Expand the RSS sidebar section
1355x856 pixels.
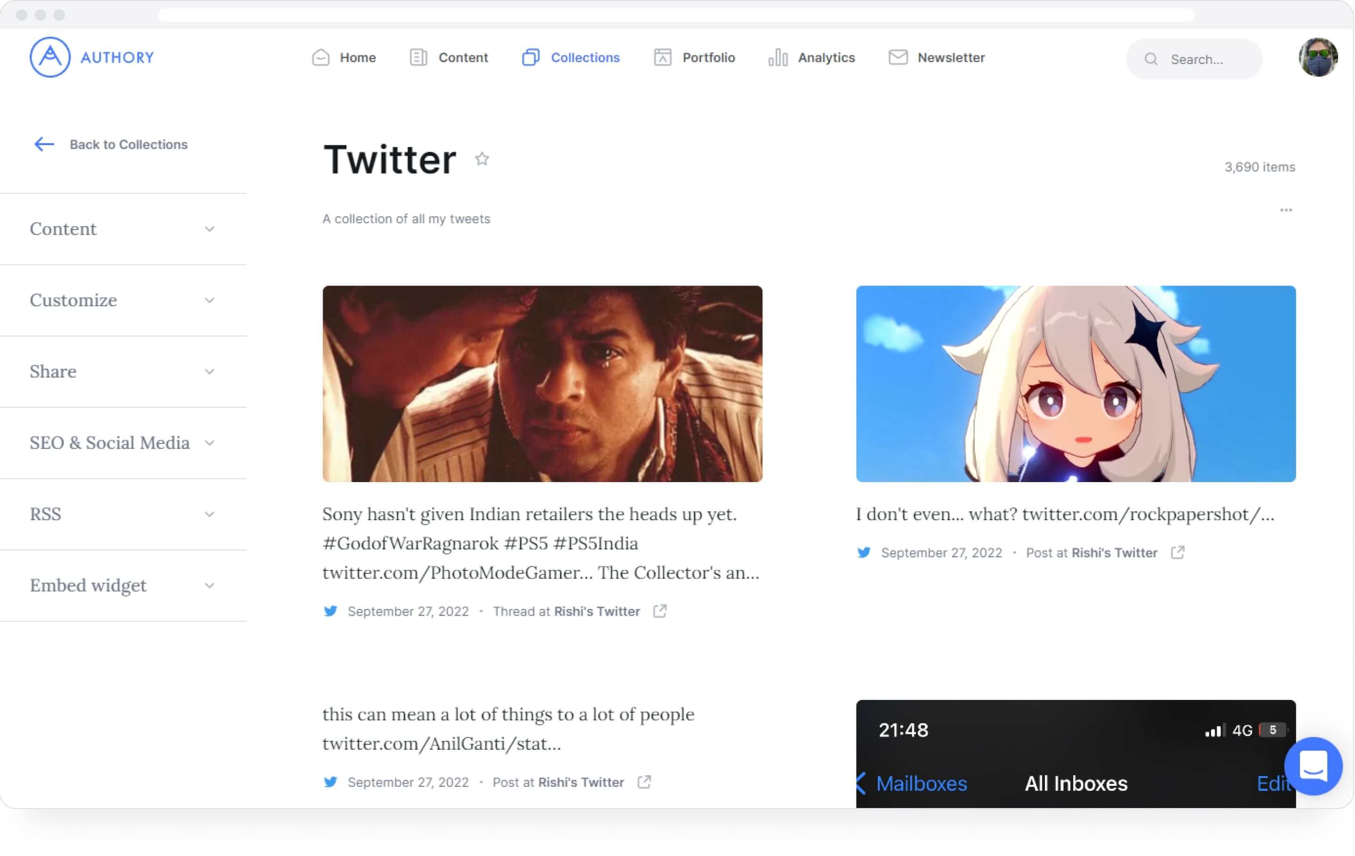[123, 515]
